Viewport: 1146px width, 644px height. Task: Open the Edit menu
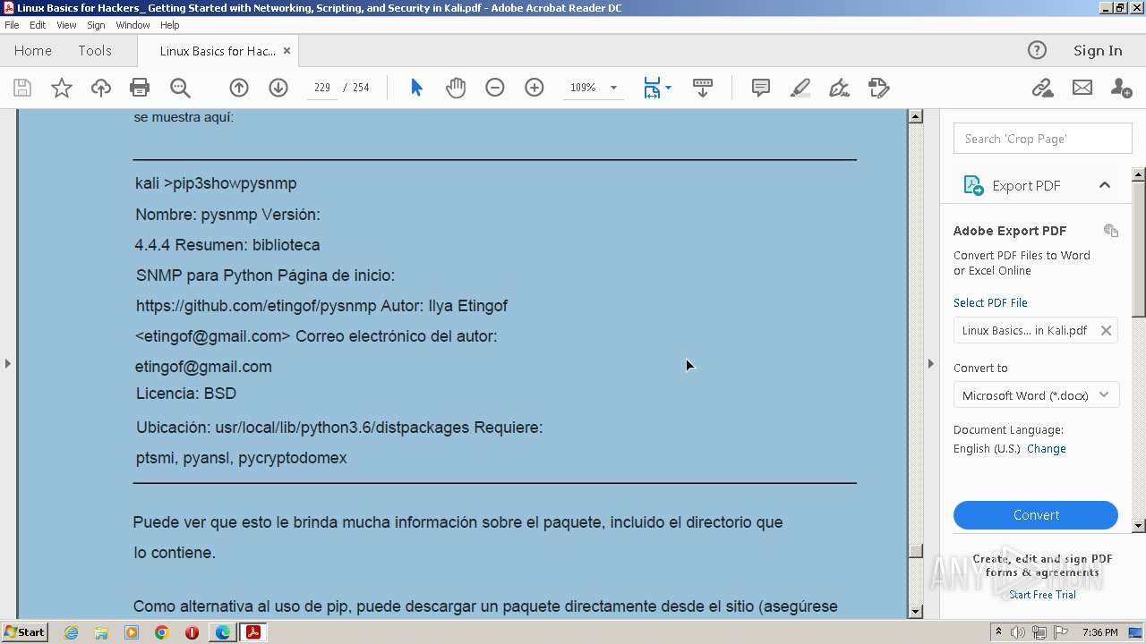tap(38, 25)
